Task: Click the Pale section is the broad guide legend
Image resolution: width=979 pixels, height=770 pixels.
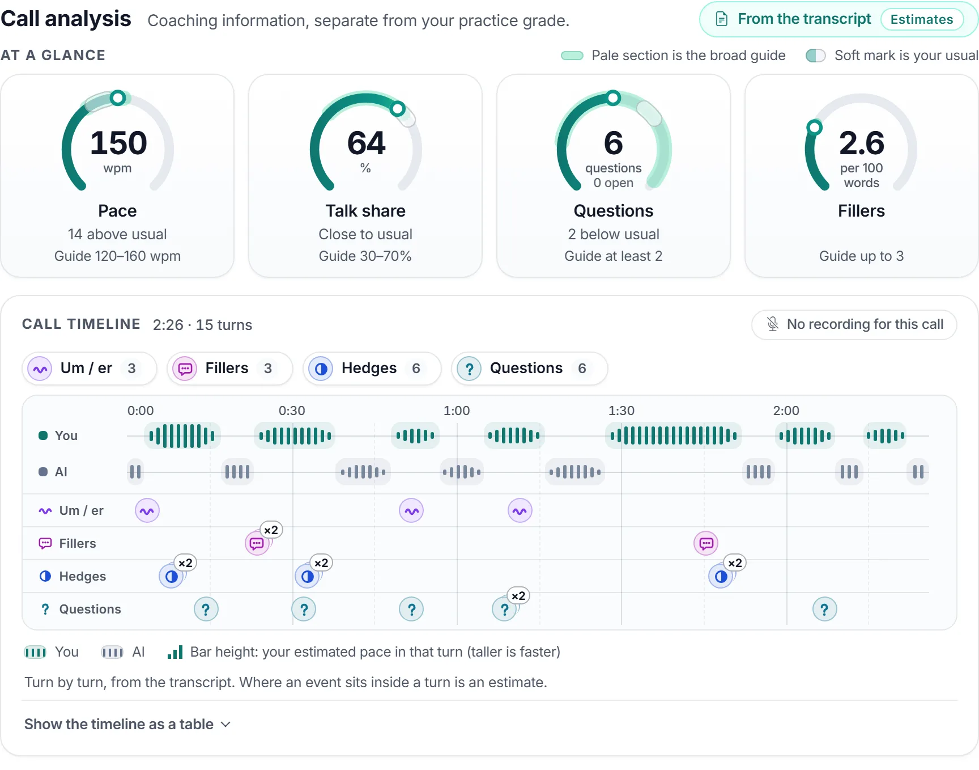Action: pos(673,56)
